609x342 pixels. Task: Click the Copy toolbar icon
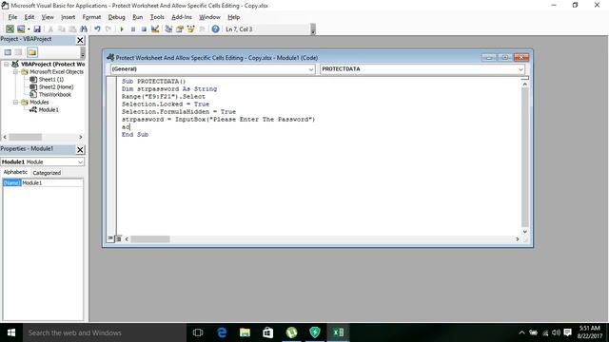(x=61, y=29)
